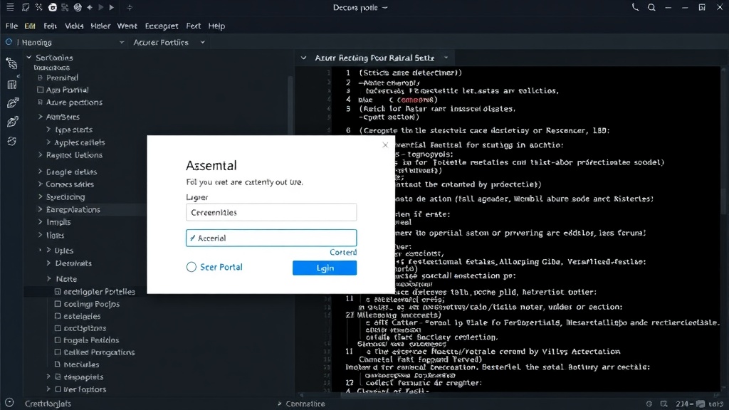Click the circle icon beside Hending
Viewport: 729px width, 410px height.
click(x=9, y=42)
